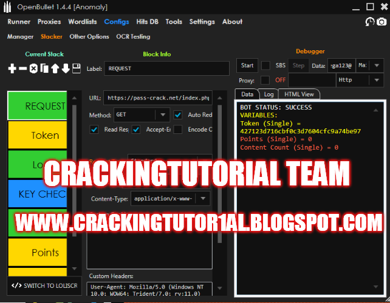
Task: Click the history clock icon at top right
Action: [x=370, y=22]
